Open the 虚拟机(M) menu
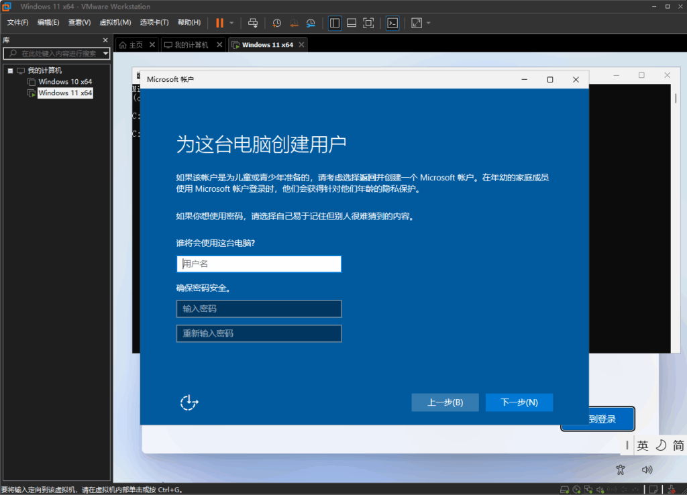The width and height of the screenshot is (687, 495). tap(115, 22)
